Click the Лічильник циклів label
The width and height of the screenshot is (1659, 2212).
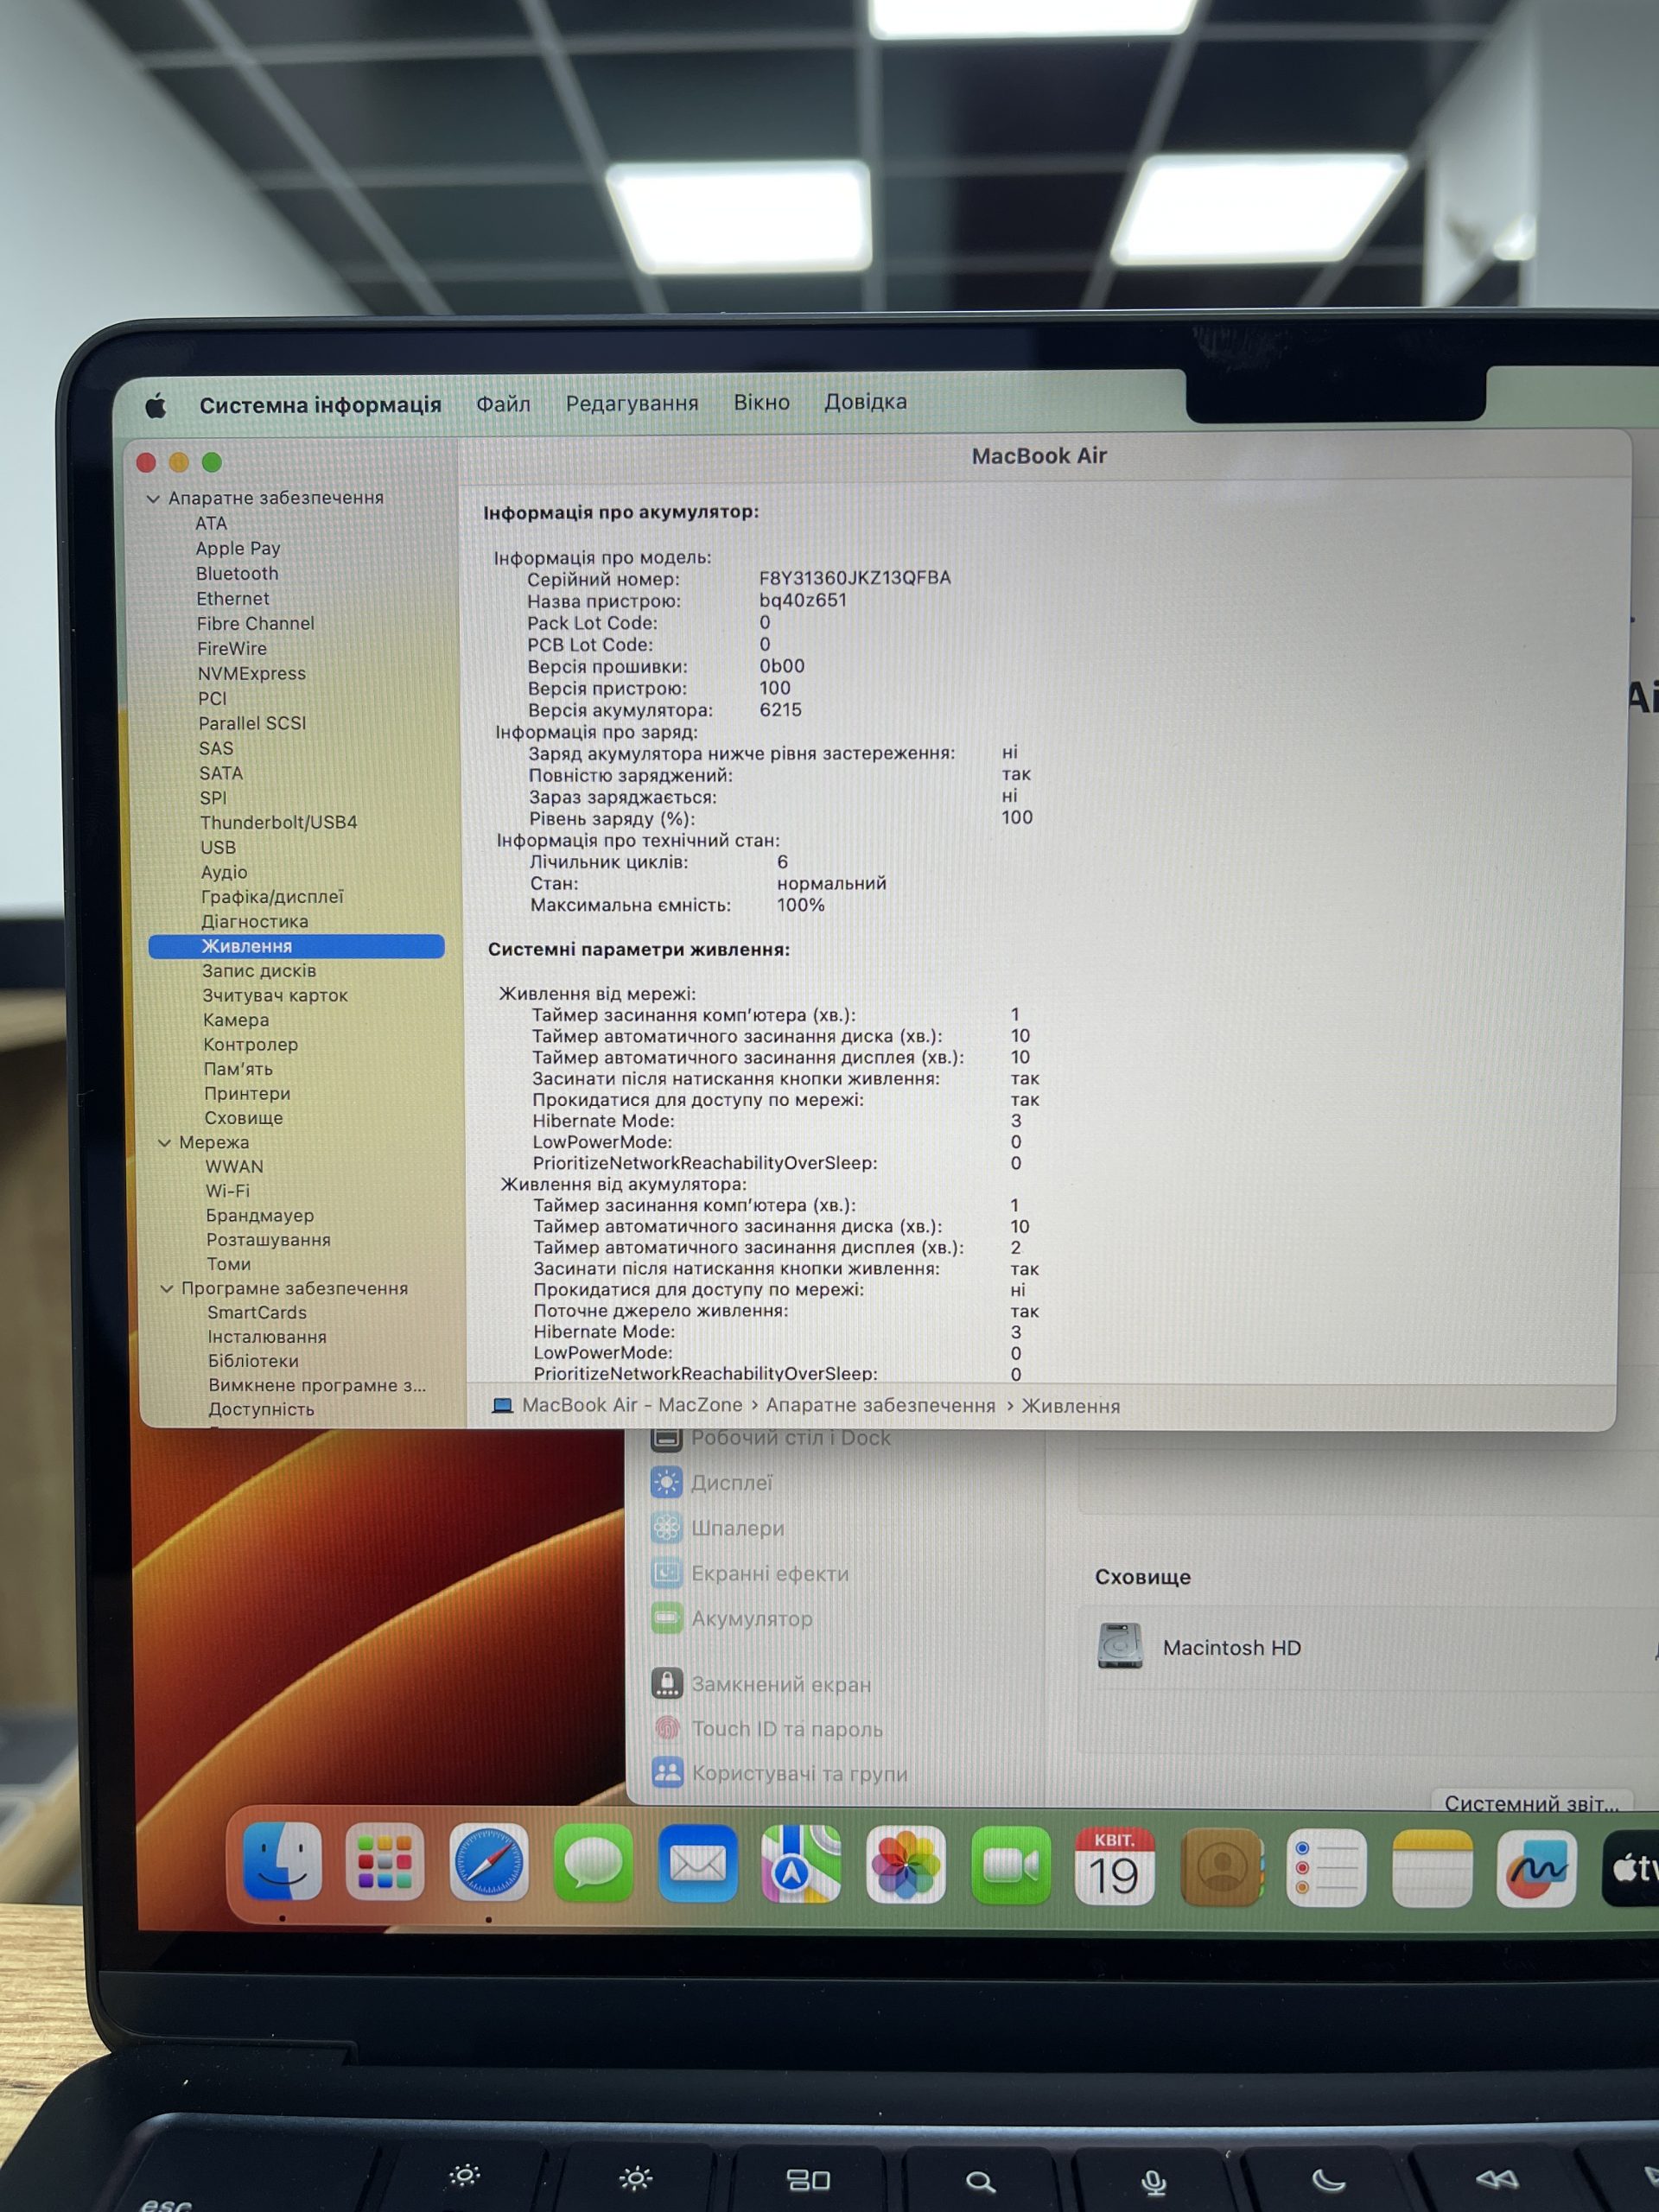(609, 862)
